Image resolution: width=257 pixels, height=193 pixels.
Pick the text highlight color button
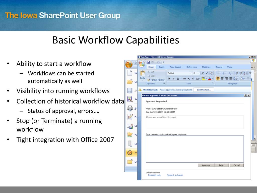[204, 79]
